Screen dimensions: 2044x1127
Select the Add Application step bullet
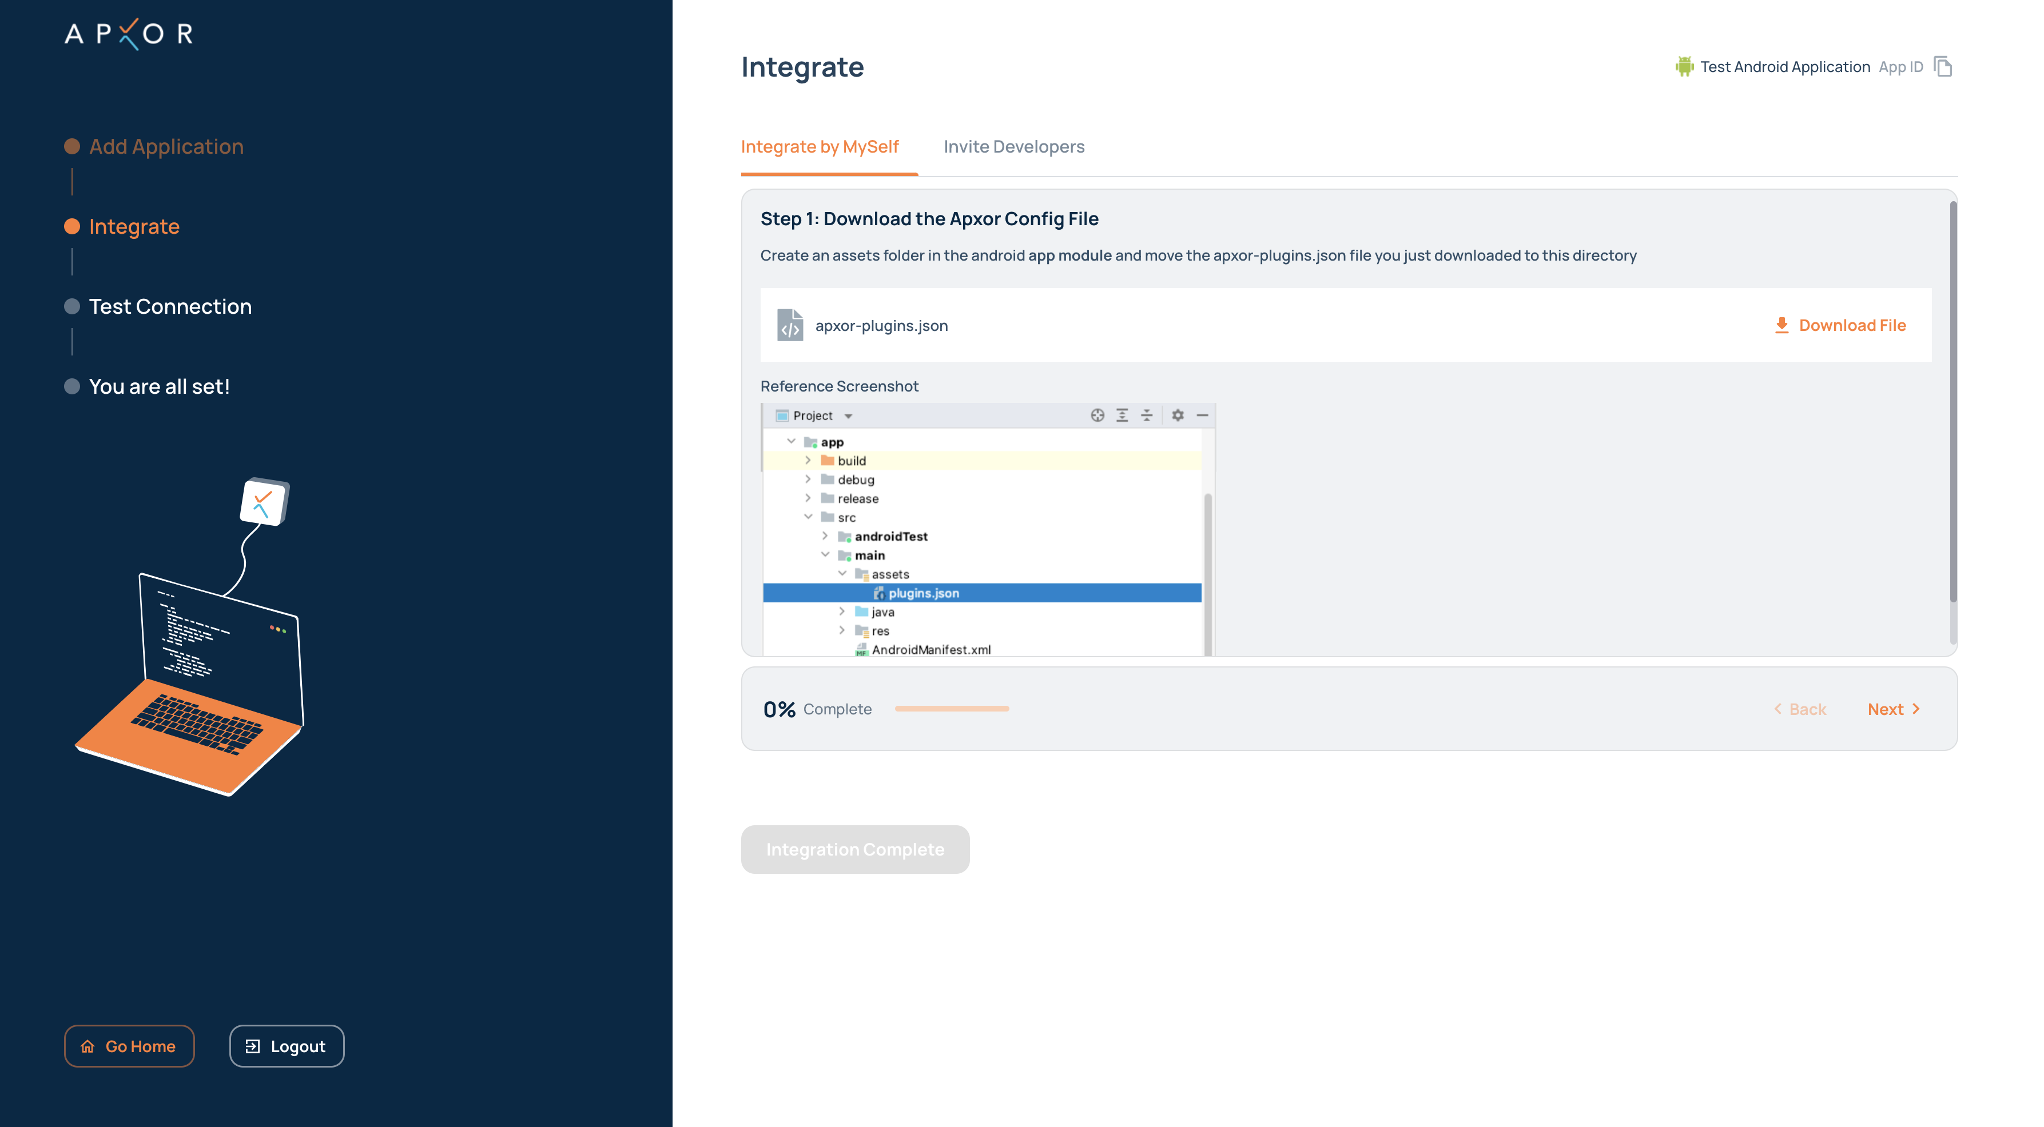[72, 147]
